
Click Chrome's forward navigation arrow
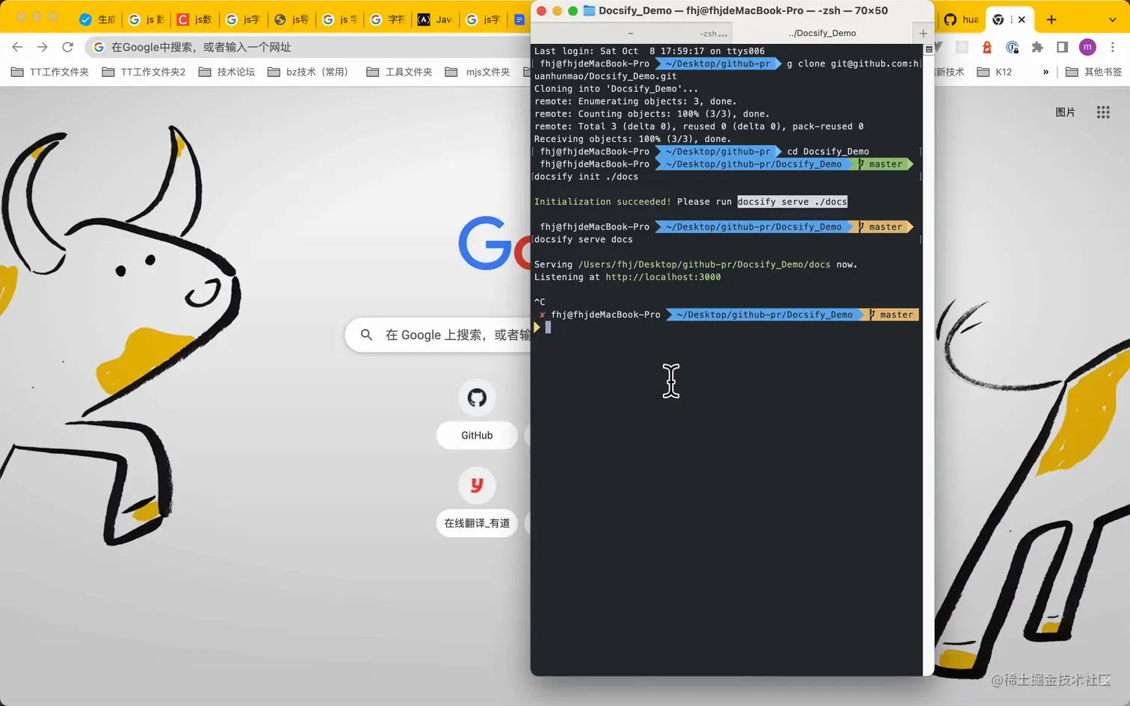[x=43, y=47]
